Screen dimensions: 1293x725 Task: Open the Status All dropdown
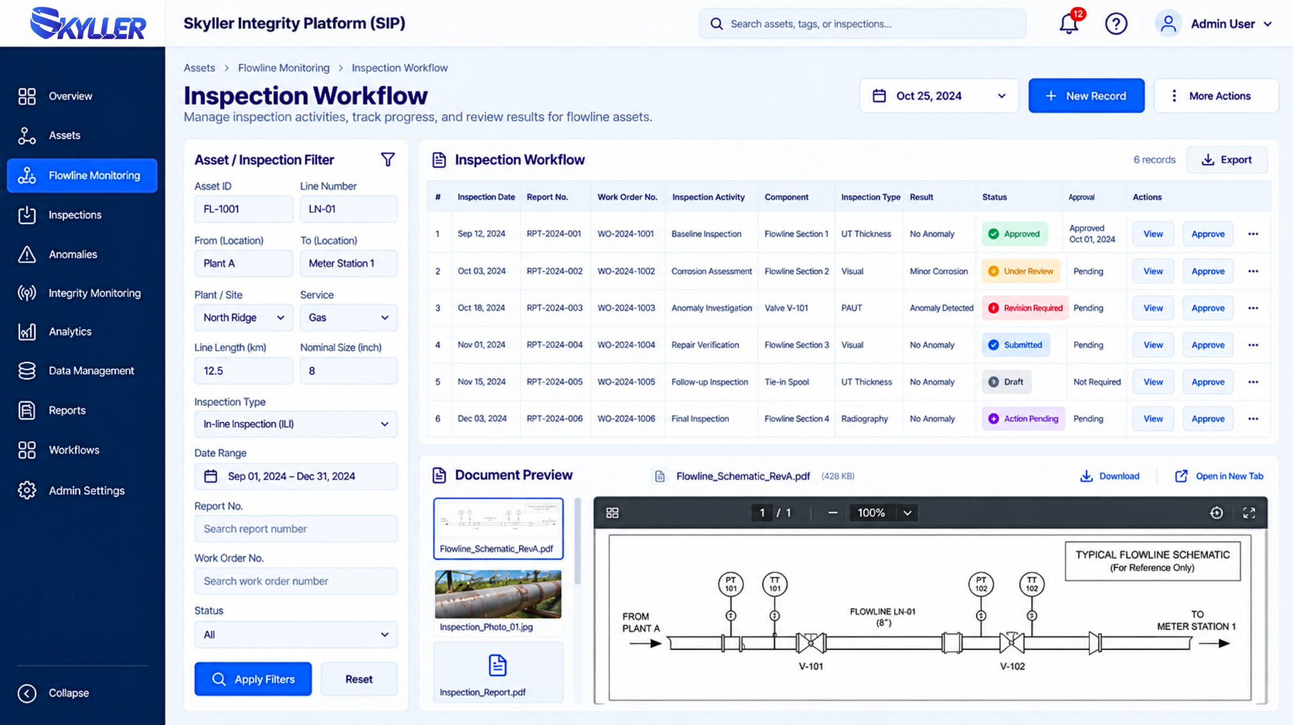pos(296,634)
